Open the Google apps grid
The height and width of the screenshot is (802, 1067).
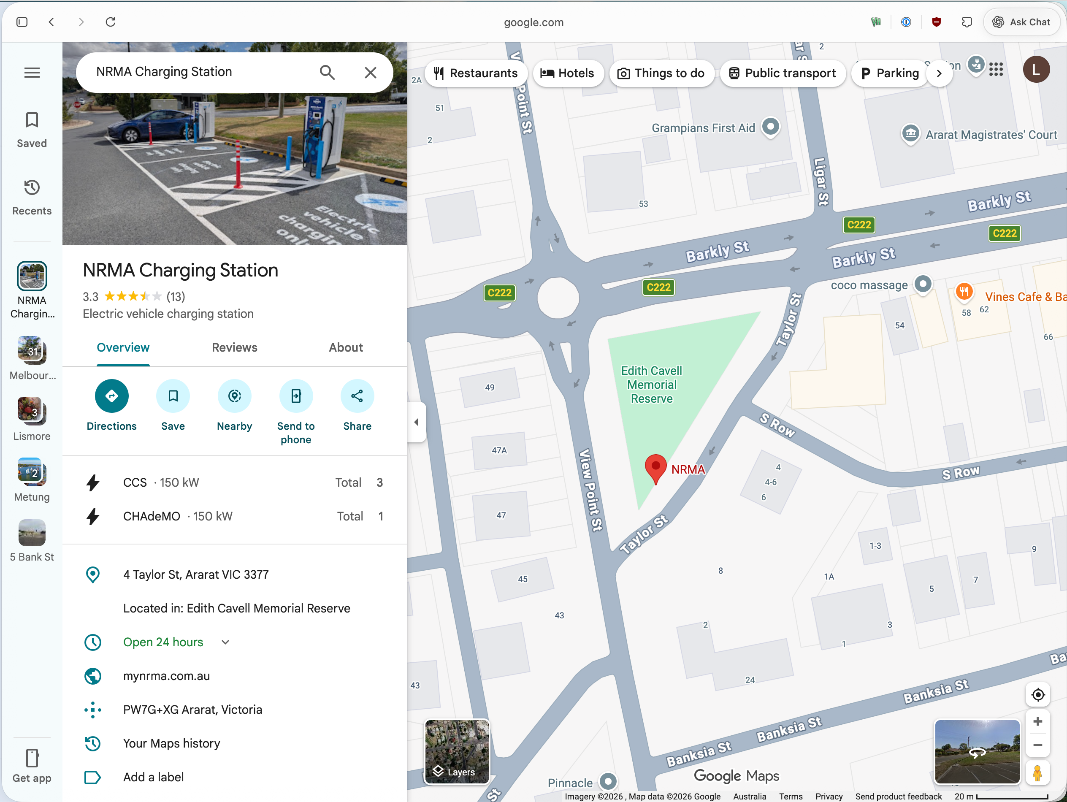click(x=996, y=70)
